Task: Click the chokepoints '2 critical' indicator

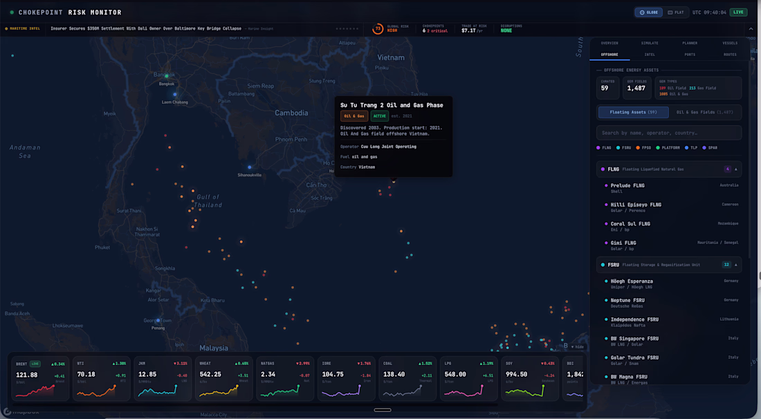Action: [x=437, y=31]
